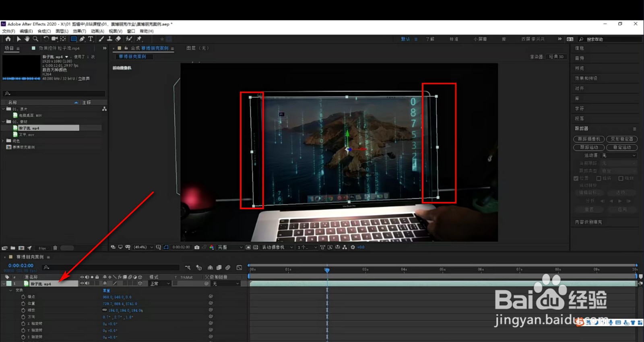This screenshot has height=342, width=644.
Task: Open the show channel RGB icon
Action: click(211, 247)
